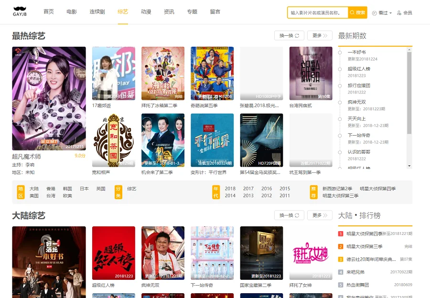
Task: Click the 会员 member icon
Action: coord(404,13)
